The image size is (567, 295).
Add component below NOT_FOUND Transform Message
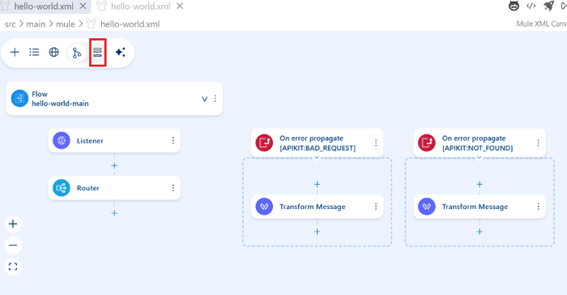pyautogui.click(x=480, y=232)
